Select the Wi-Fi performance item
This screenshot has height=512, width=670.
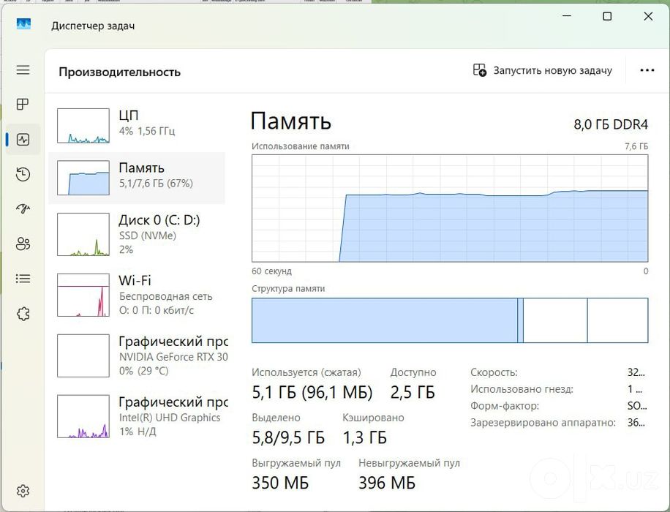tap(137, 295)
